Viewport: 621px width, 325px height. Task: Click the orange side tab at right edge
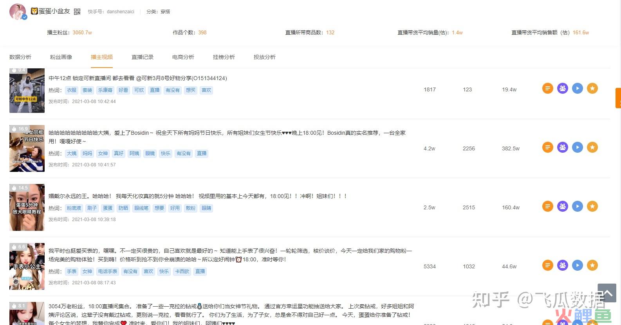click(x=618, y=98)
